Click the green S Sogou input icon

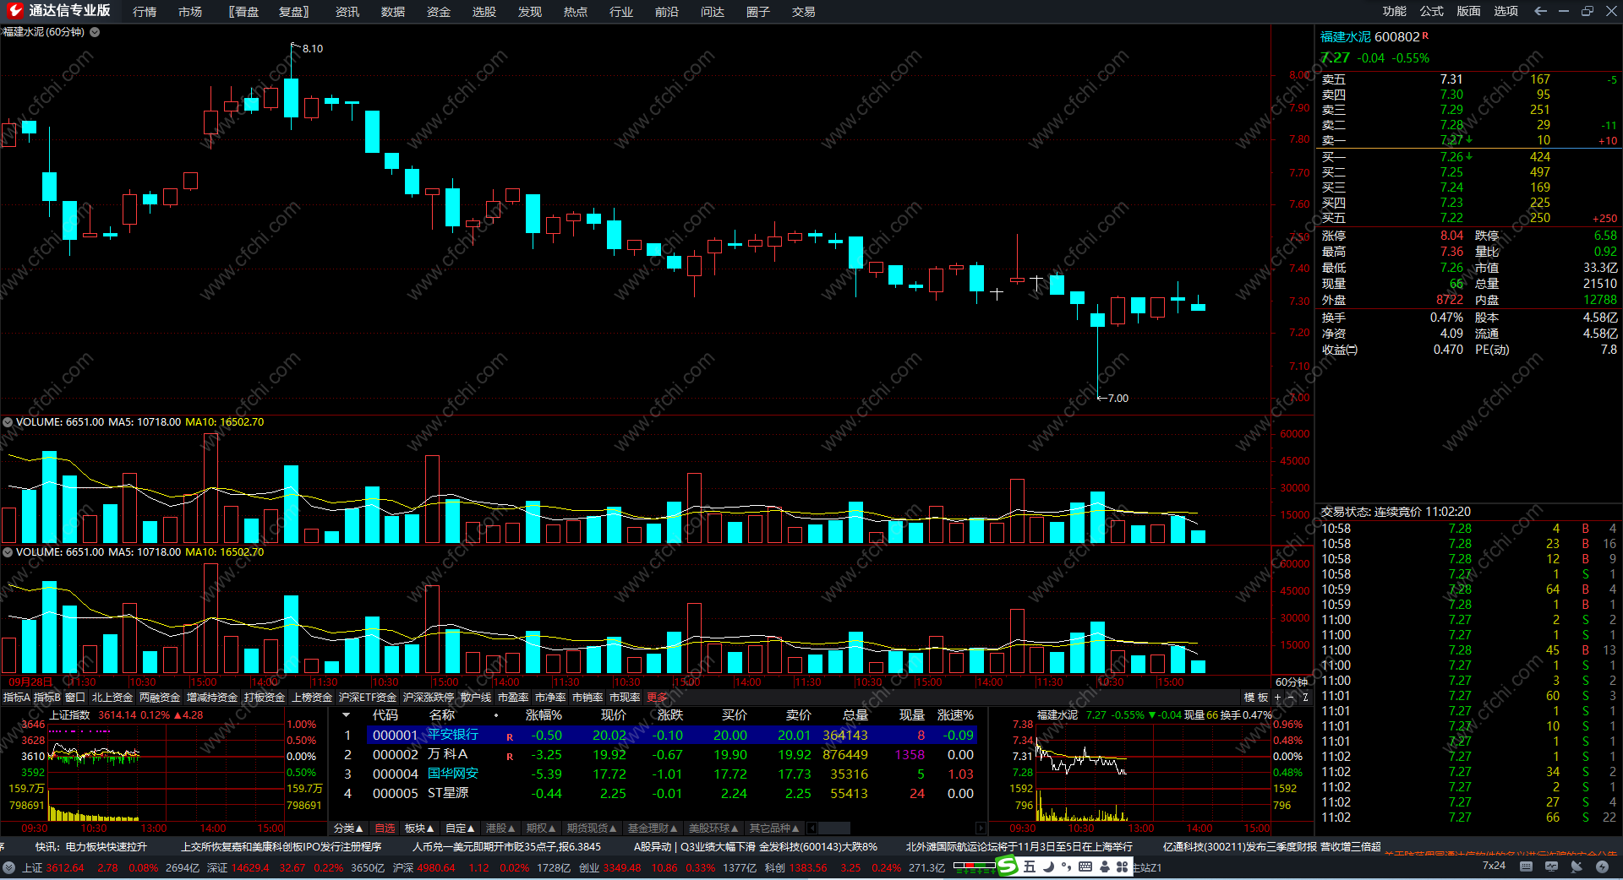1008,866
